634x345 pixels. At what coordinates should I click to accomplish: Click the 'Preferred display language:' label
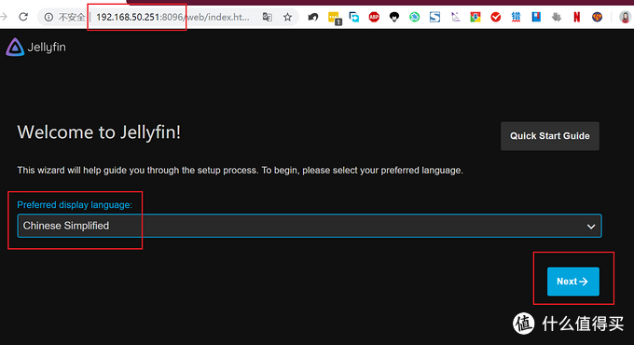point(75,204)
